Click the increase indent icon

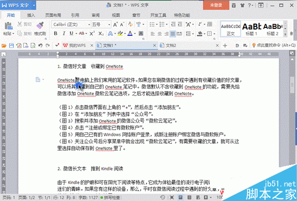(180, 24)
